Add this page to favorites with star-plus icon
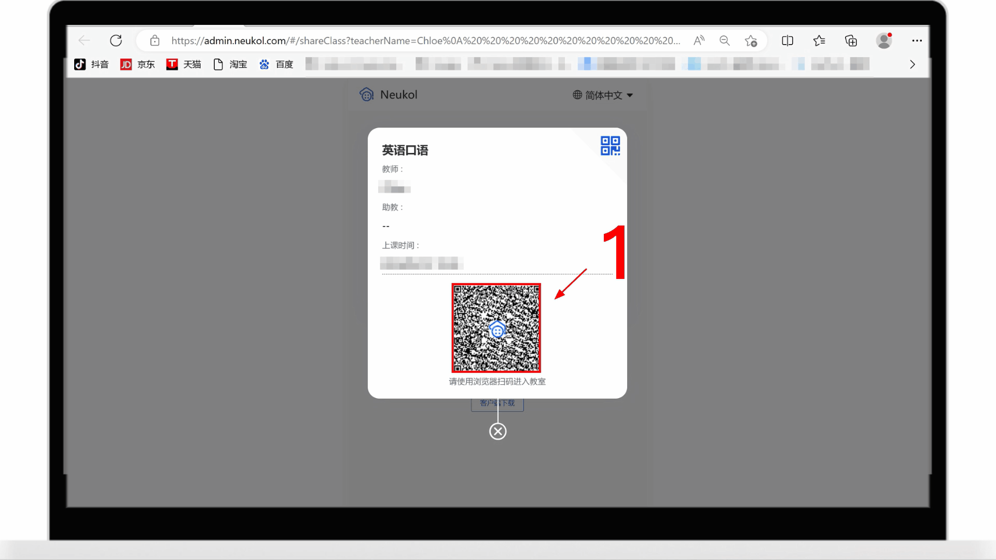 (x=751, y=40)
